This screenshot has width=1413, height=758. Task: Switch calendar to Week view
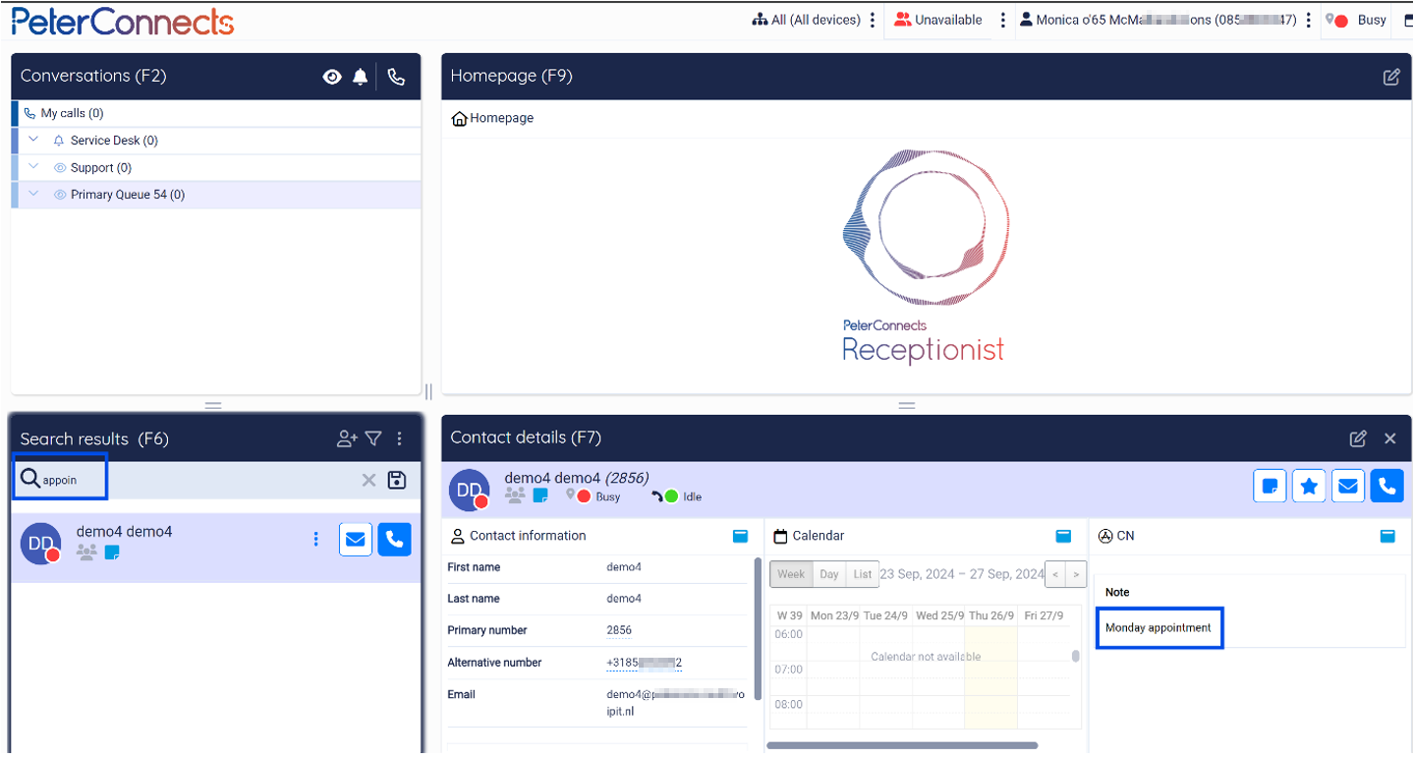point(791,574)
